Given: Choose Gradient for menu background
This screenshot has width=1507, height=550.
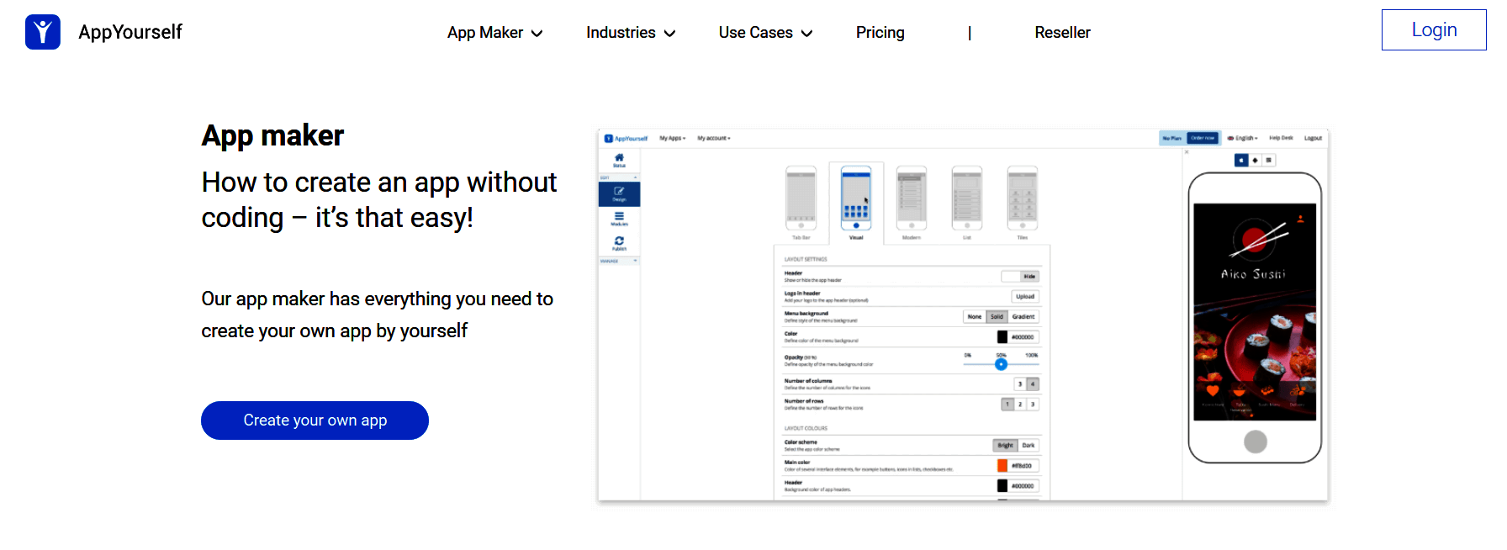Looking at the screenshot, I should [x=1023, y=317].
